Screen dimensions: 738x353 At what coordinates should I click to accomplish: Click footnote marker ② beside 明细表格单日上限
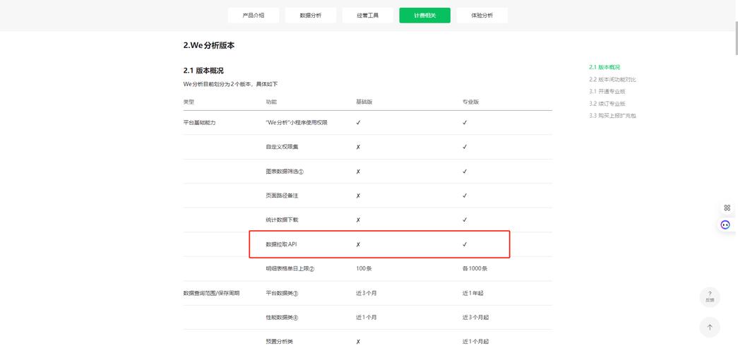pos(311,268)
